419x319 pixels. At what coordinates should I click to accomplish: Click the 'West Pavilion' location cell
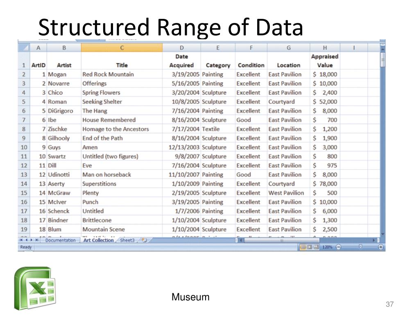289,193
